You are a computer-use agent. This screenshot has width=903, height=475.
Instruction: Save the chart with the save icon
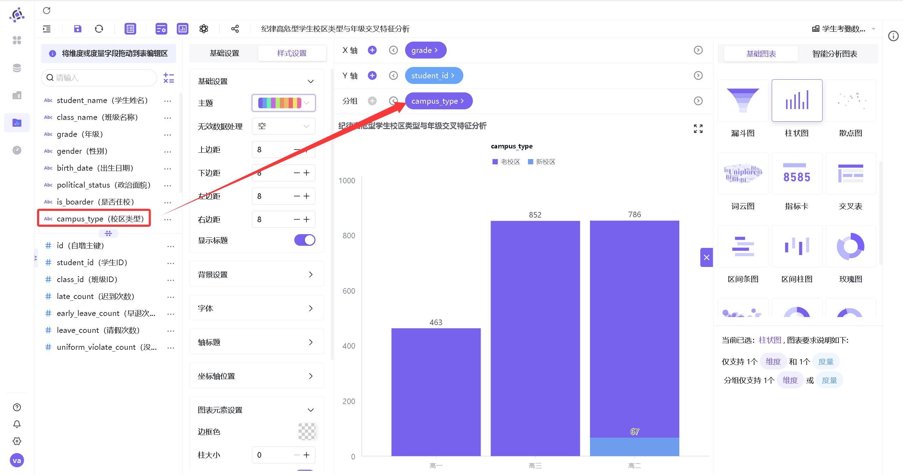(78, 29)
